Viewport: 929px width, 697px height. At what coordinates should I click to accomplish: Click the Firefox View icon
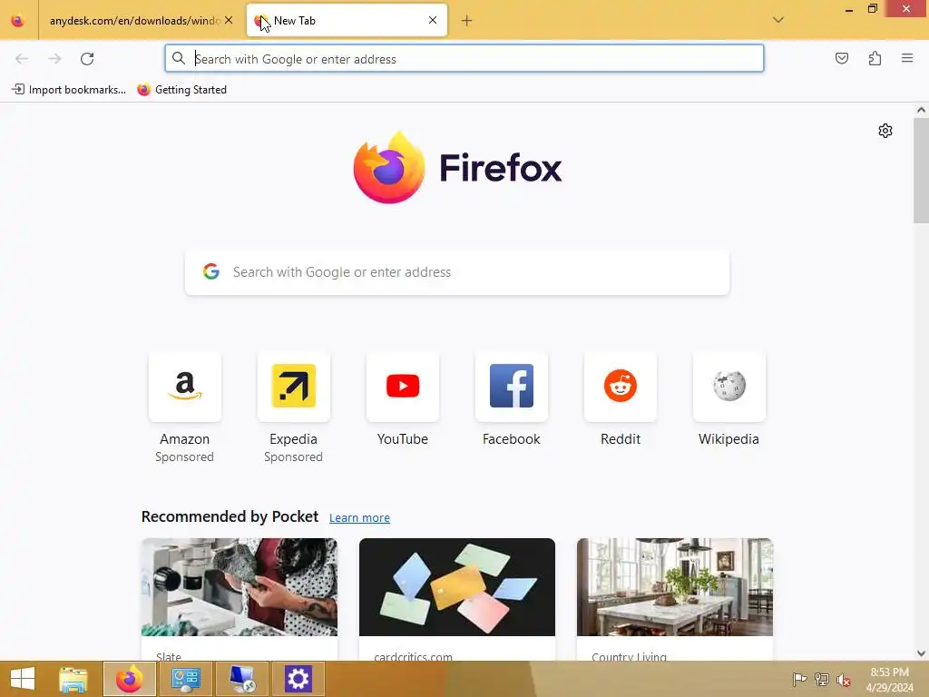coord(18,21)
